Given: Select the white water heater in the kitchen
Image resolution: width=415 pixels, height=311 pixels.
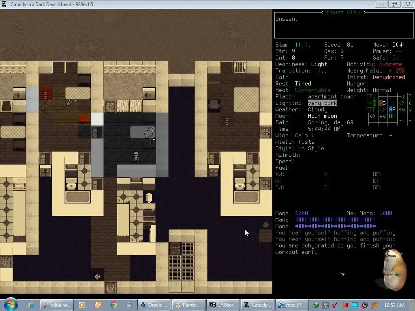Looking at the screenshot, I should [x=149, y=198].
